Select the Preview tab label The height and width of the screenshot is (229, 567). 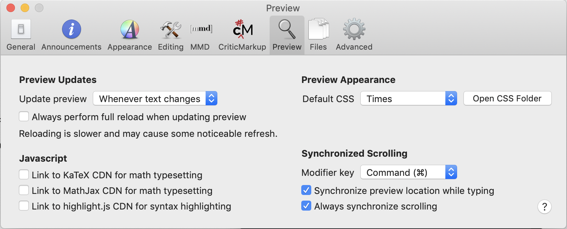tap(287, 47)
